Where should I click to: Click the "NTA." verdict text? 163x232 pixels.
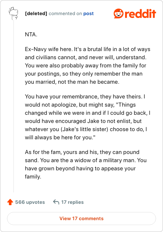(31, 34)
